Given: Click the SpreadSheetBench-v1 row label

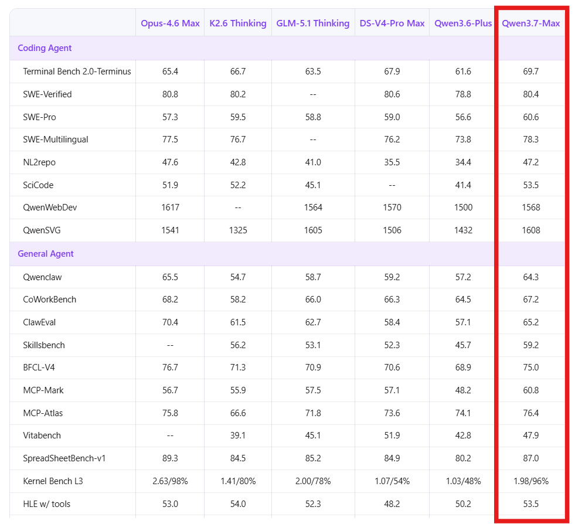Looking at the screenshot, I should coord(64,458).
